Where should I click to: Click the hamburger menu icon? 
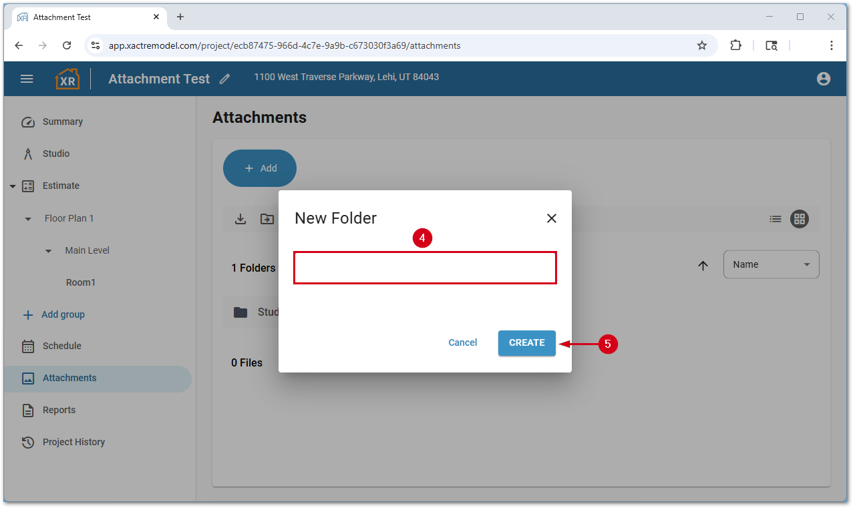[27, 79]
